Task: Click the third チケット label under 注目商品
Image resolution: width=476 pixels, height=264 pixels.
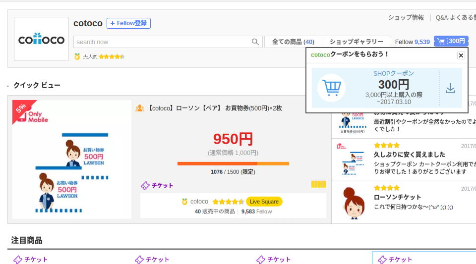Action: pyautogui.click(x=274, y=260)
